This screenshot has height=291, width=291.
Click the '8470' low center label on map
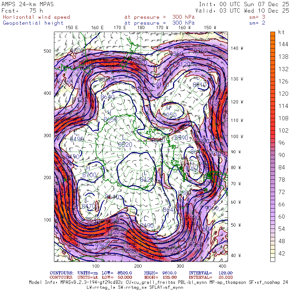pos(89,206)
